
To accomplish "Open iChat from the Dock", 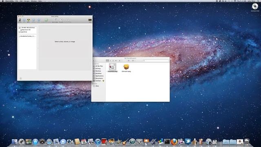I will 63,142.
